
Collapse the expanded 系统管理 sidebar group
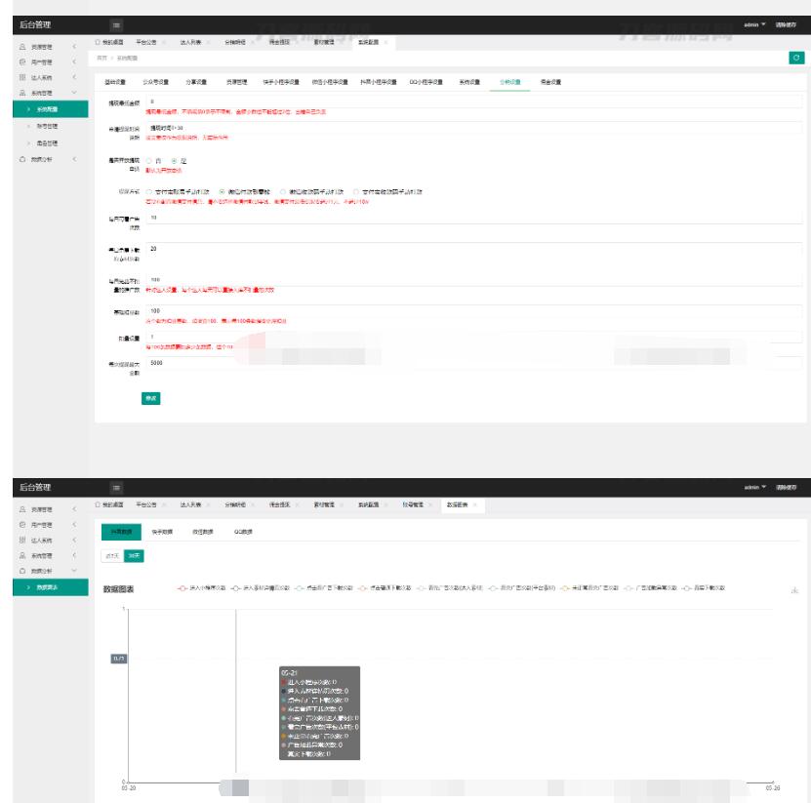click(x=75, y=94)
